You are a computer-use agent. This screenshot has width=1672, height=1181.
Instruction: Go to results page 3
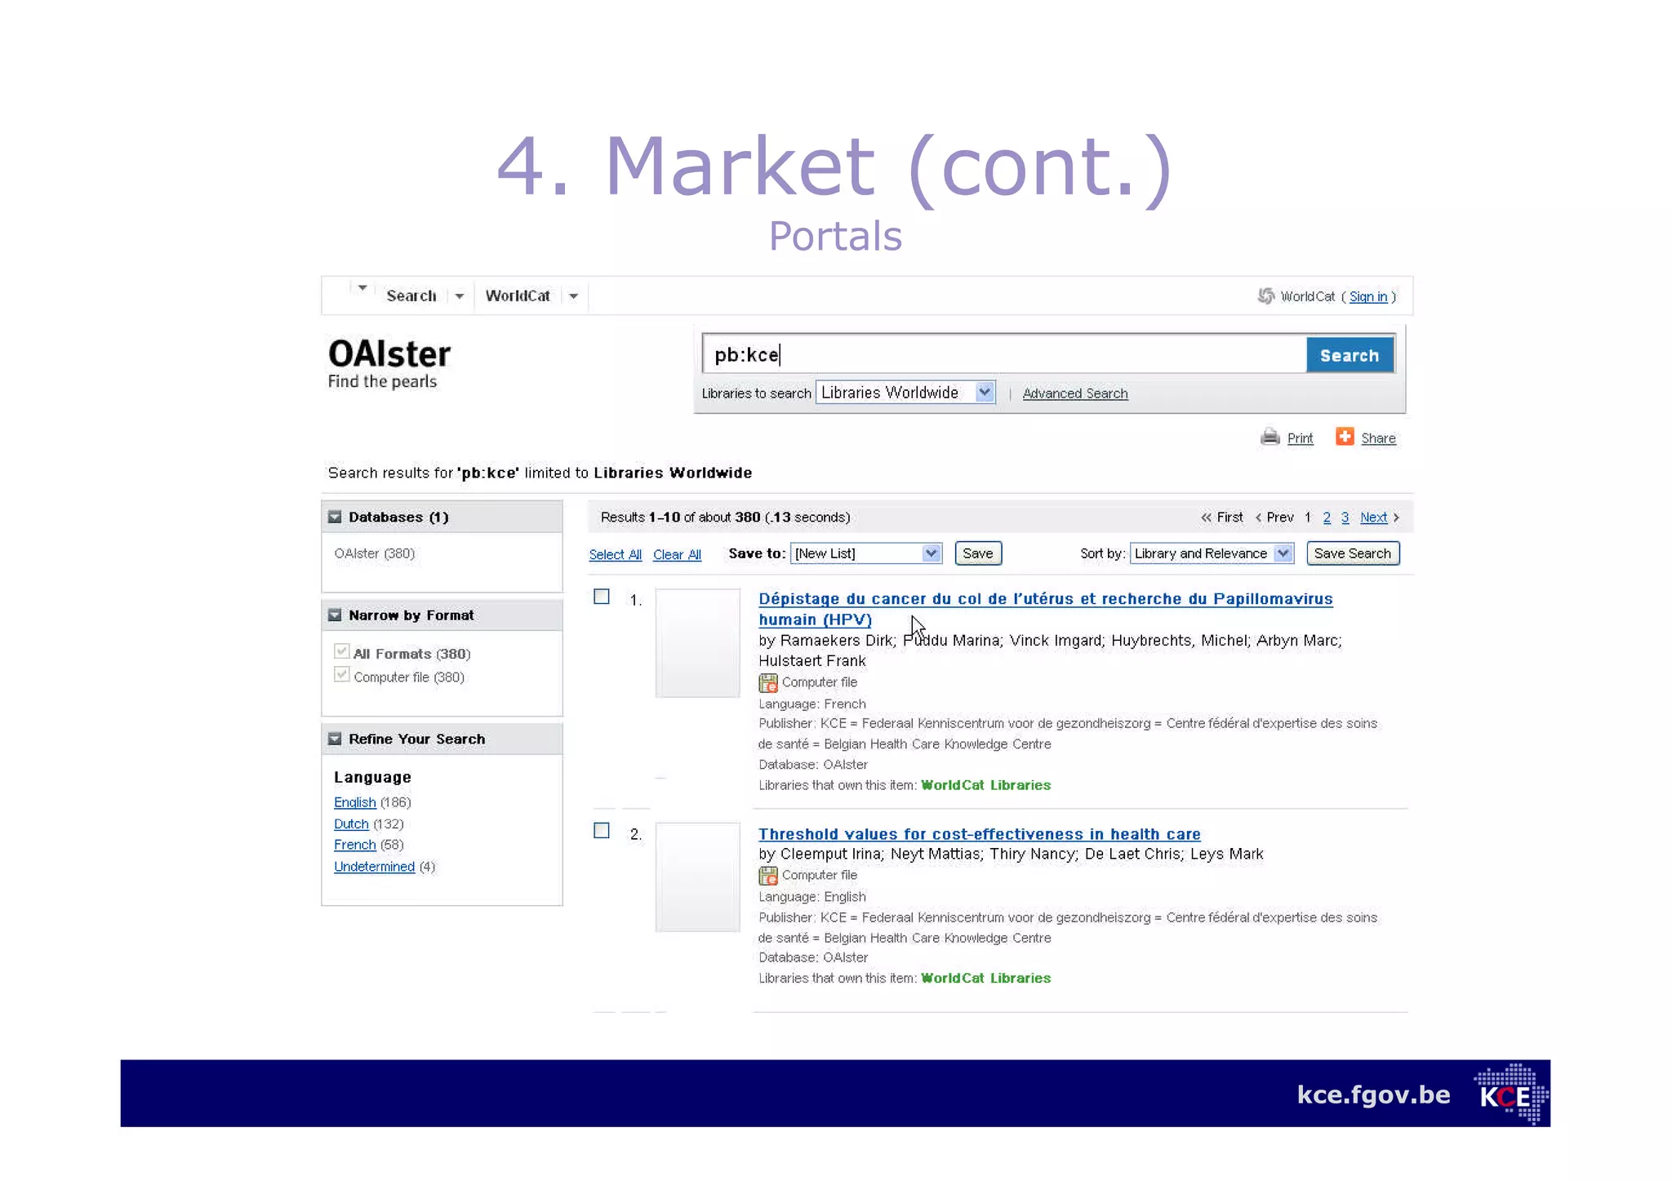pos(1345,517)
